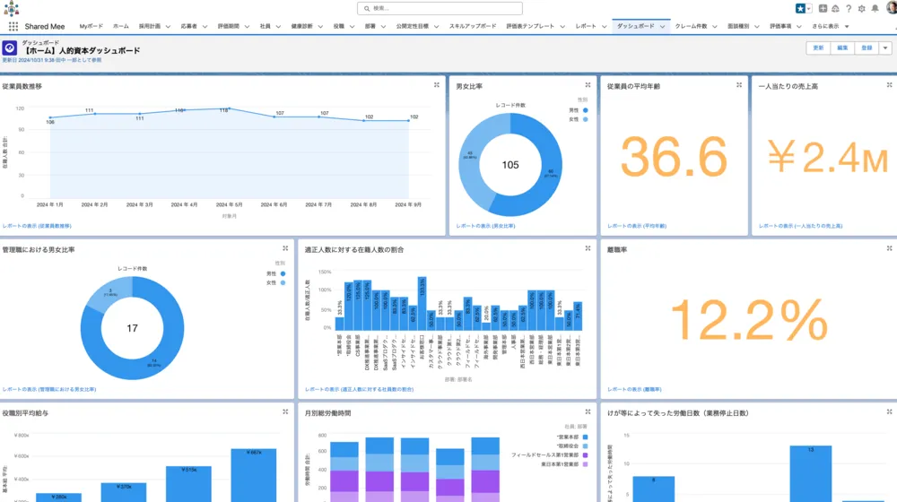Open the dropdown arrow next to 登録 button

click(x=885, y=48)
